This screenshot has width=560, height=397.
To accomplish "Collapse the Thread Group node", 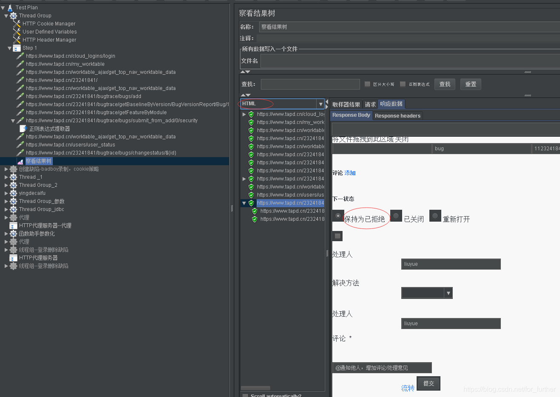I will (x=6, y=16).
